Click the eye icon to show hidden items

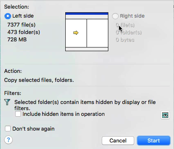click(165, 115)
